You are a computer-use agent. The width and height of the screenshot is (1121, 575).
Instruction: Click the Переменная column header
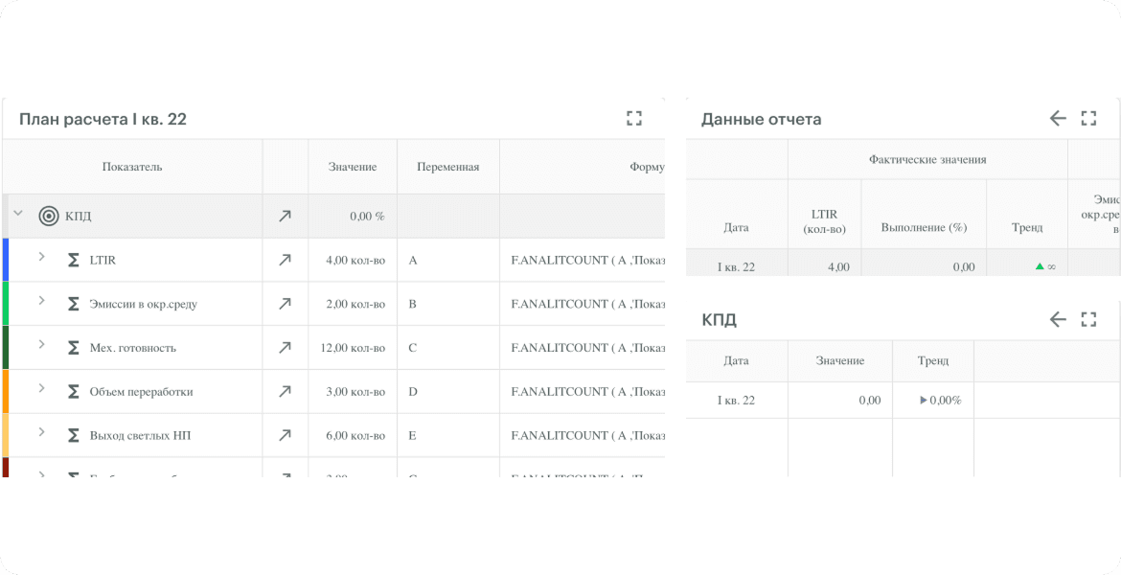pyautogui.click(x=448, y=167)
